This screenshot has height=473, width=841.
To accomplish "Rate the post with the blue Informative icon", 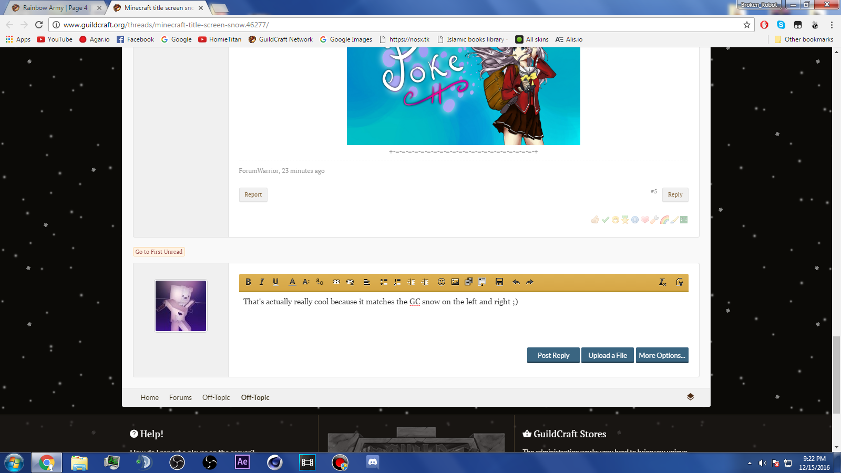I will point(635,220).
